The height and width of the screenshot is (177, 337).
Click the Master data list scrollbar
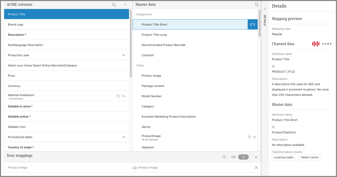click(260, 25)
